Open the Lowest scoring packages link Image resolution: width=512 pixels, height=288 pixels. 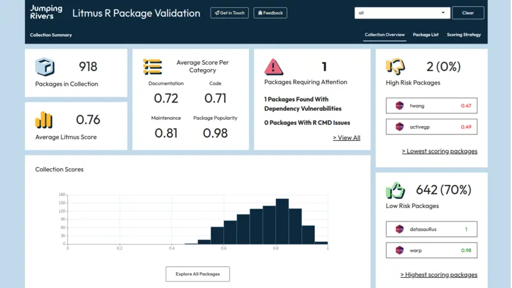[440, 151]
